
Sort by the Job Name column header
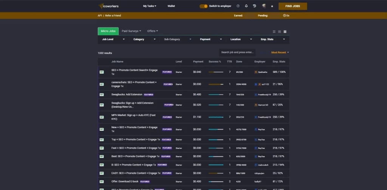pos(117,62)
